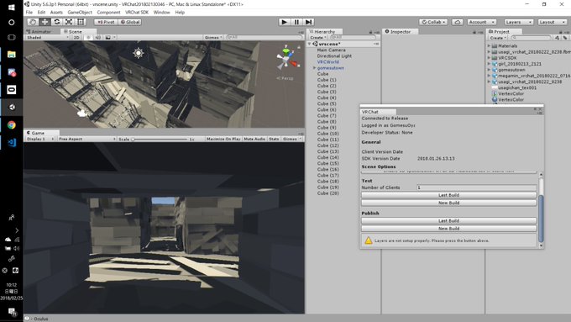Open the VRChat SDK menu
Viewport: 571px width, 322px height.
point(137,12)
